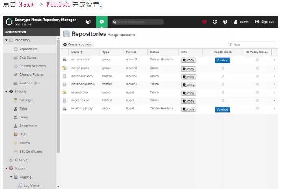Open Users in the sidebar
This screenshot has height=192, width=287.
(24, 117)
